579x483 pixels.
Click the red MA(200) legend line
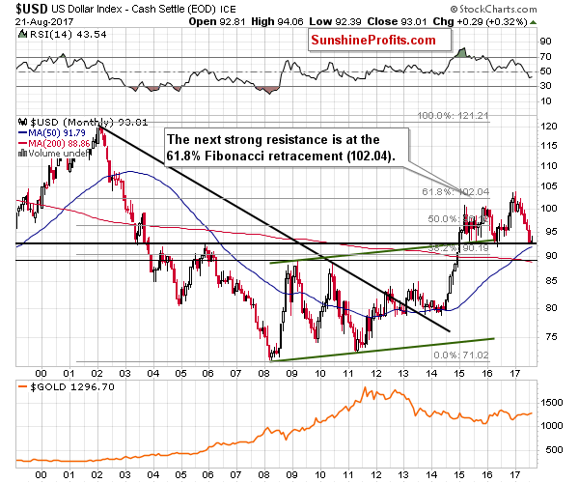pyautogui.click(x=23, y=143)
